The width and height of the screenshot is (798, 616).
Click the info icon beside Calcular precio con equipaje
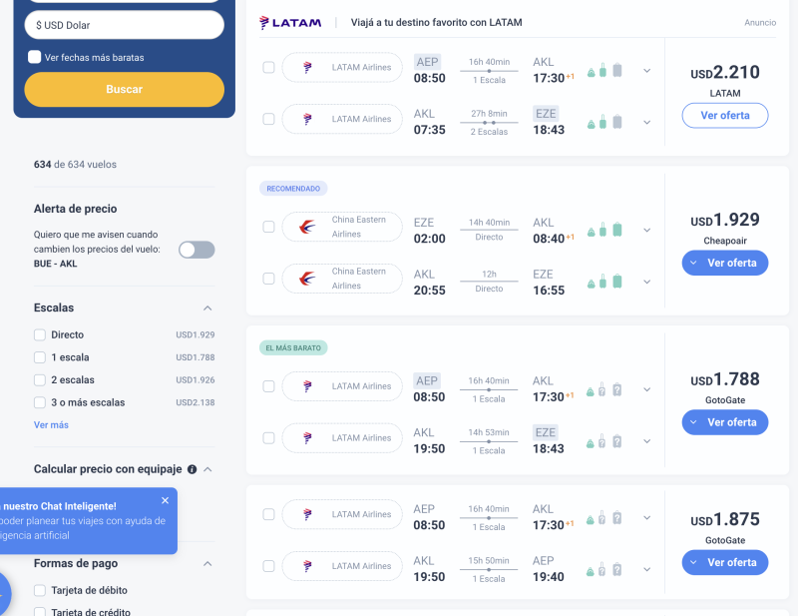pos(192,468)
